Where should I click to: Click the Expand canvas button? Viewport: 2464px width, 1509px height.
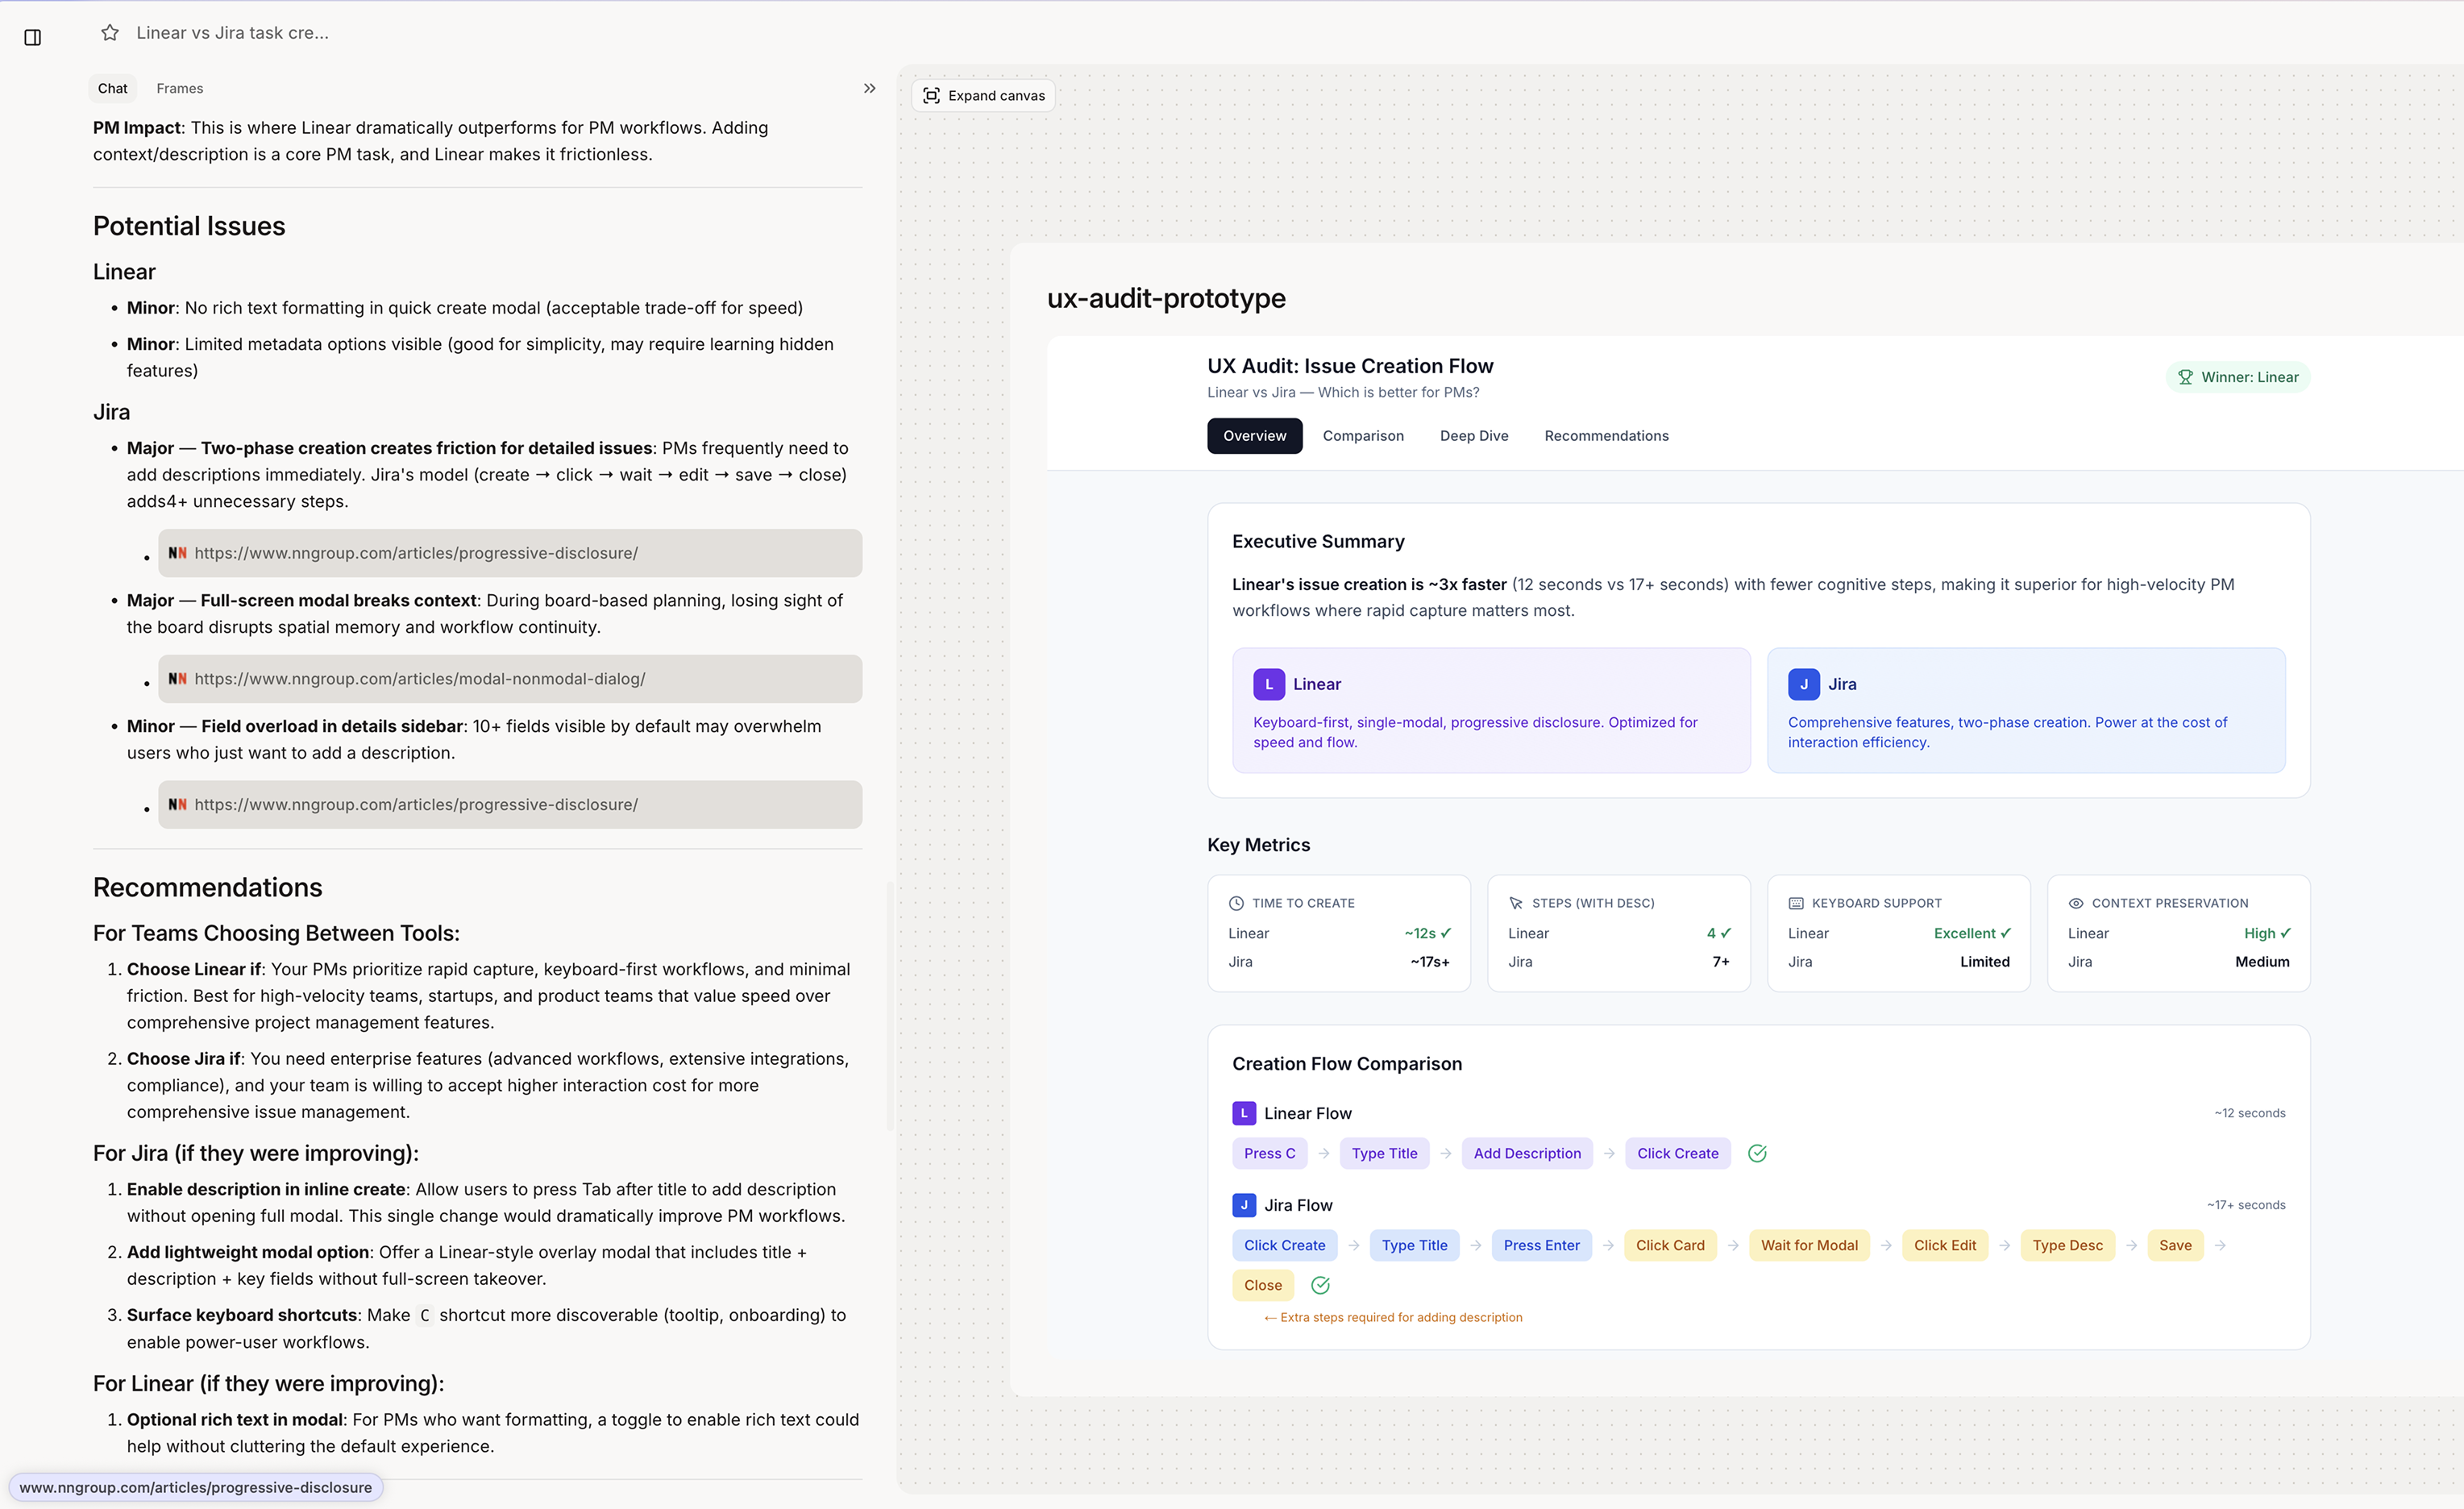[x=983, y=95]
